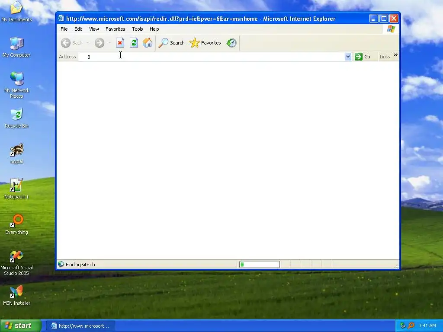The height and width of the screenshot is (332, 443).
Task: Minimize the Internet Explorer window
Action: pos(373,19)
